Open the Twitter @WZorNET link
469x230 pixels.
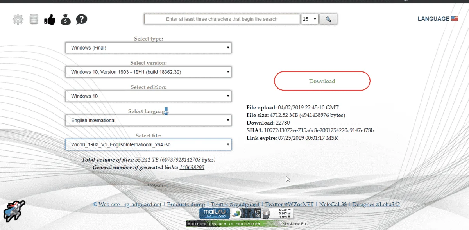[x=289, y=204]
